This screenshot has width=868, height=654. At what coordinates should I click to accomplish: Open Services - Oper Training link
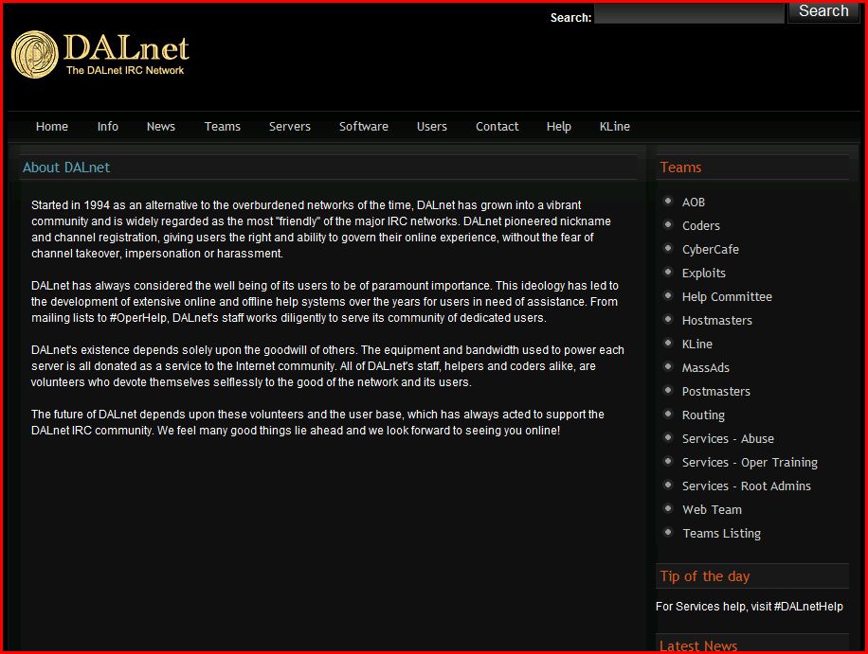(750, 463)
